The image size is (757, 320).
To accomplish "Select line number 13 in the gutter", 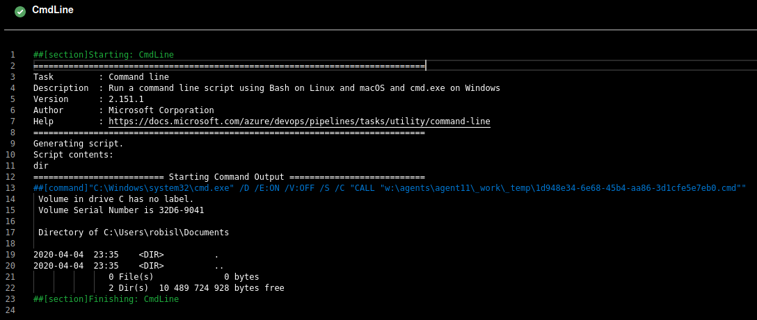I will [x=11, y=188].
